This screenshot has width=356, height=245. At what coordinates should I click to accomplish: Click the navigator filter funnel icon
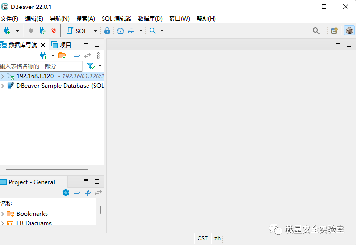(91, 66)
